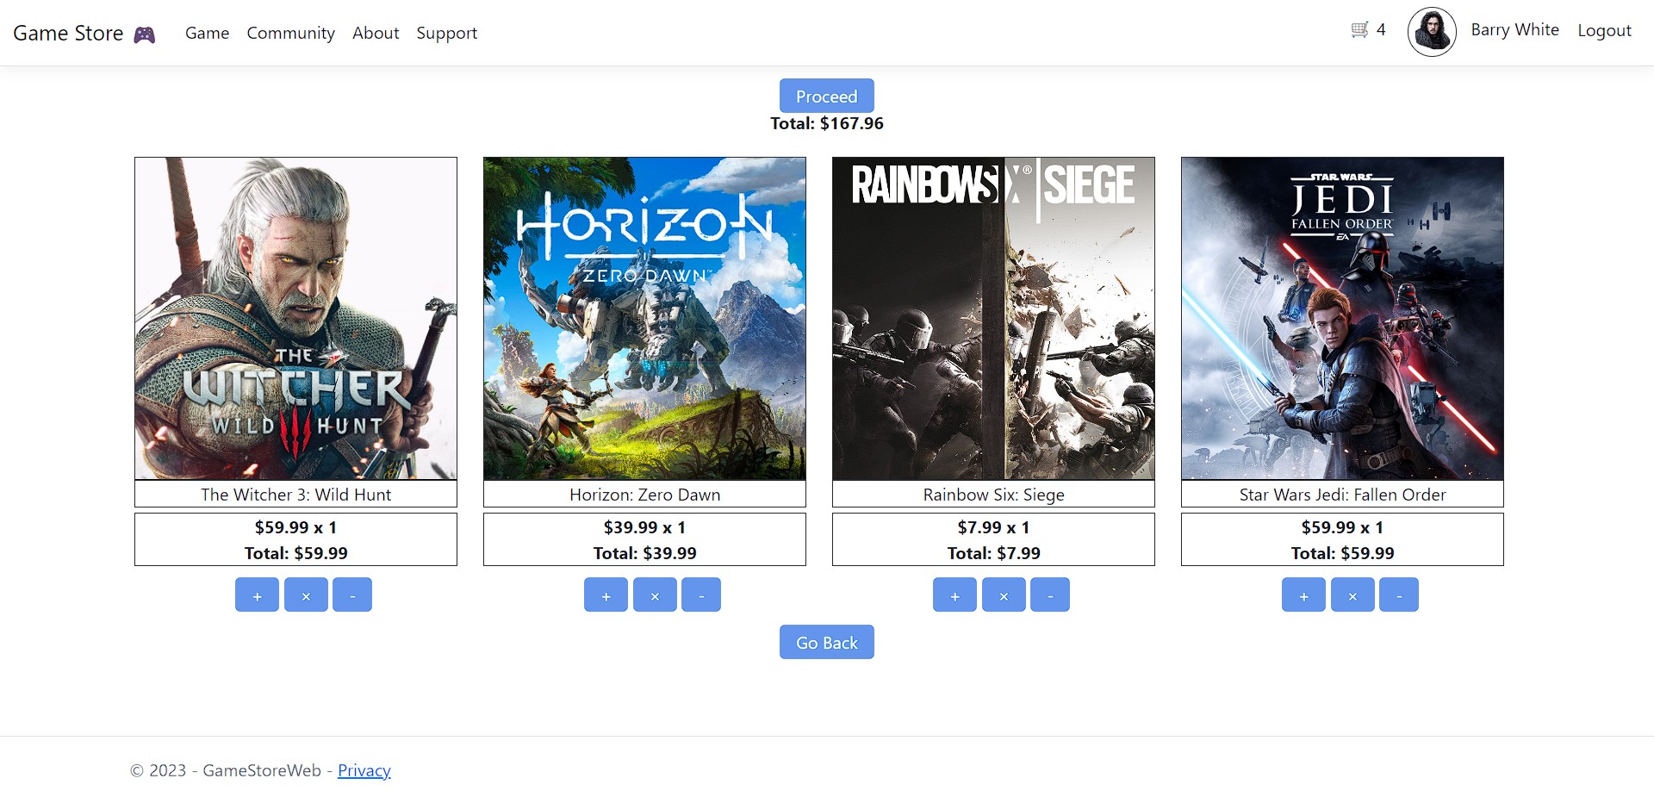Increase quantity of Star Wars Jedi

point(1303,595)
